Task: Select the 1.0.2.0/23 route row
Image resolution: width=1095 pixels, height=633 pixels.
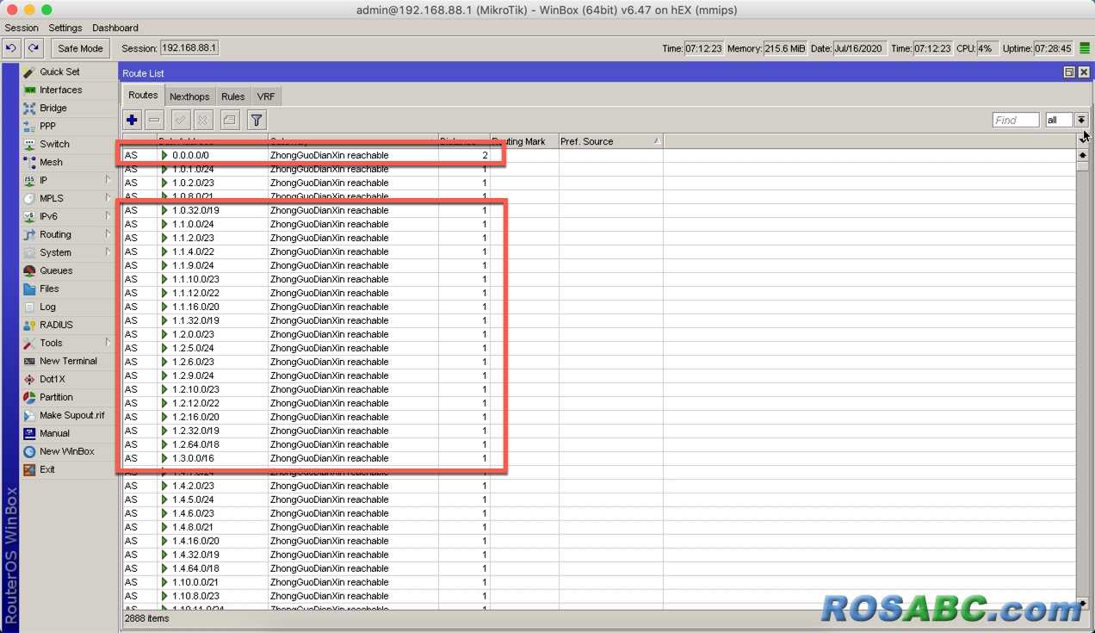Action: [598, 183]
